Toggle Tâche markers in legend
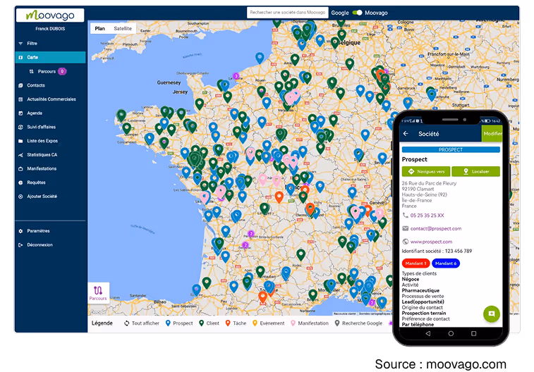Screen dimensions: 534x372 point(236,323)
